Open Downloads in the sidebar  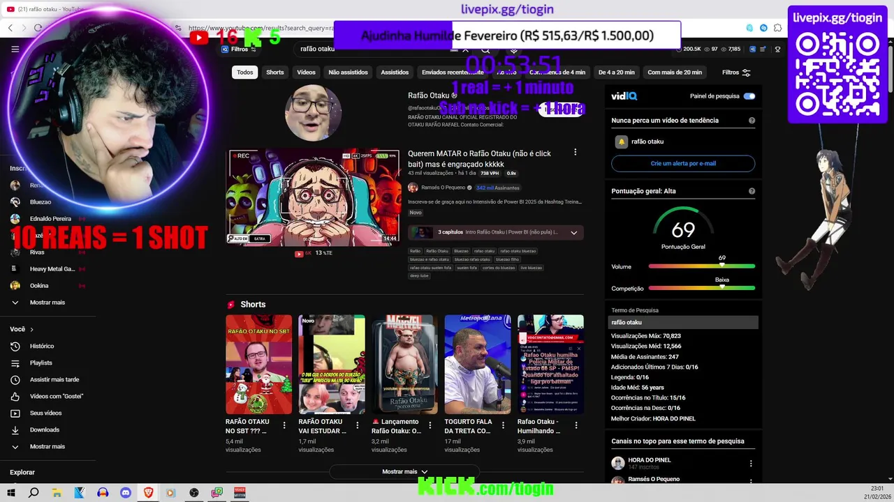click(46, 429)
